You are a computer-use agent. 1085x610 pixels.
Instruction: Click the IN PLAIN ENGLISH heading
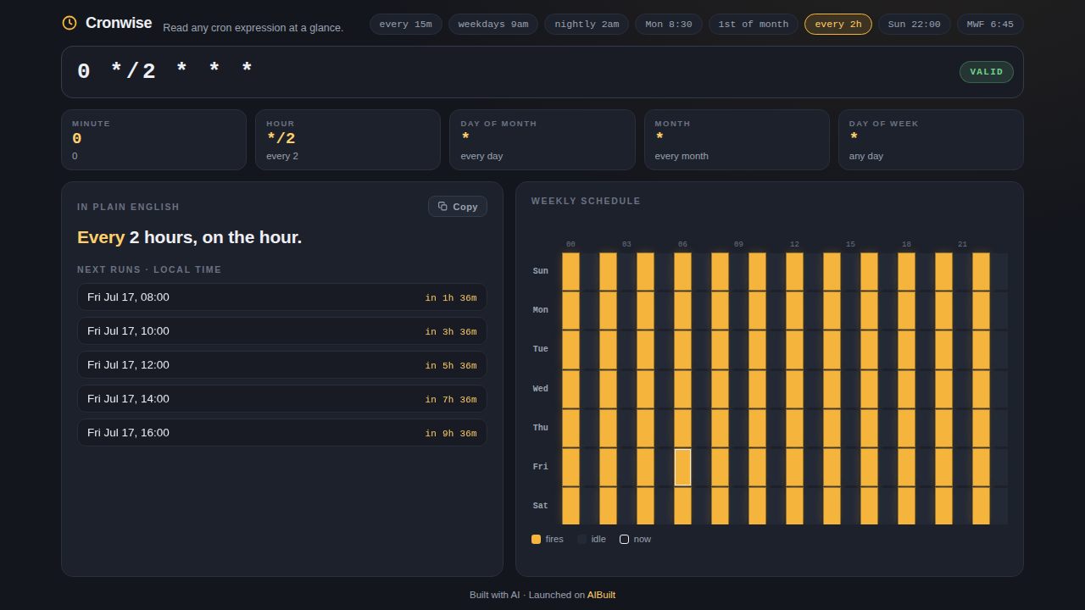click(128, 207)
